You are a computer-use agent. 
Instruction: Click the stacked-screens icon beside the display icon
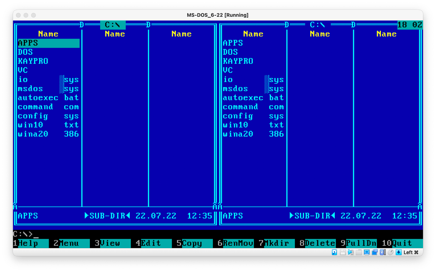pos(374,252)
